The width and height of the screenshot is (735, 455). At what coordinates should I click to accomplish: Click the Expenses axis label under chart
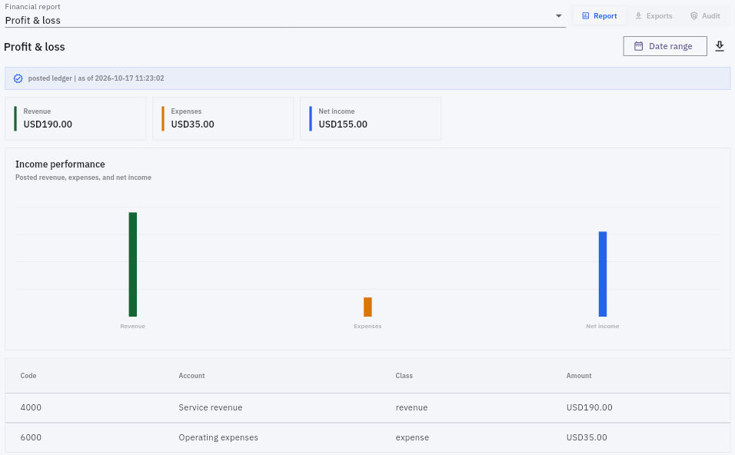(367, 326)
